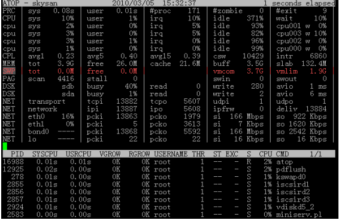Viewport: 339px width, 220px height.
Task: Click the sdb disk name
Action: [68, 86]
